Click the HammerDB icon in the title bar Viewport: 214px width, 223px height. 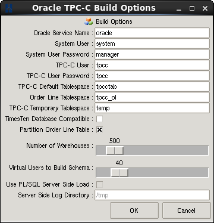(9, 8)
